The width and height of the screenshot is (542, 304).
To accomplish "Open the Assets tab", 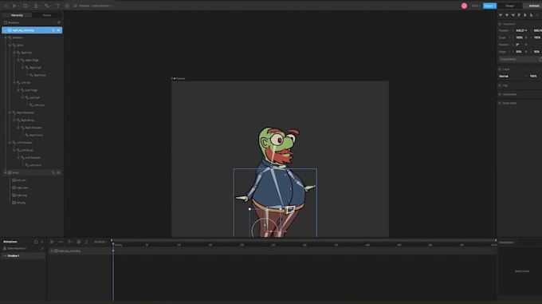I will pyautogui.click(x=47, y=15).
